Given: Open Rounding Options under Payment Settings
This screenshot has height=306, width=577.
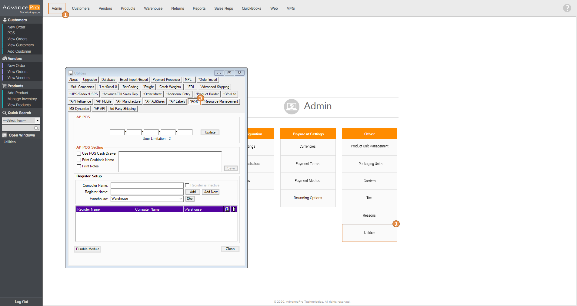Looking at the screenshot, I should tap(308, 198).
